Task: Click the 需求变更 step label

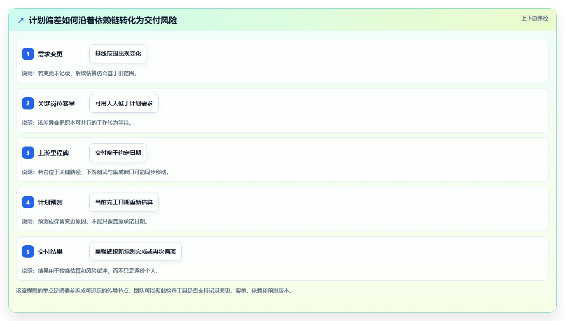Action: point(50,54)
